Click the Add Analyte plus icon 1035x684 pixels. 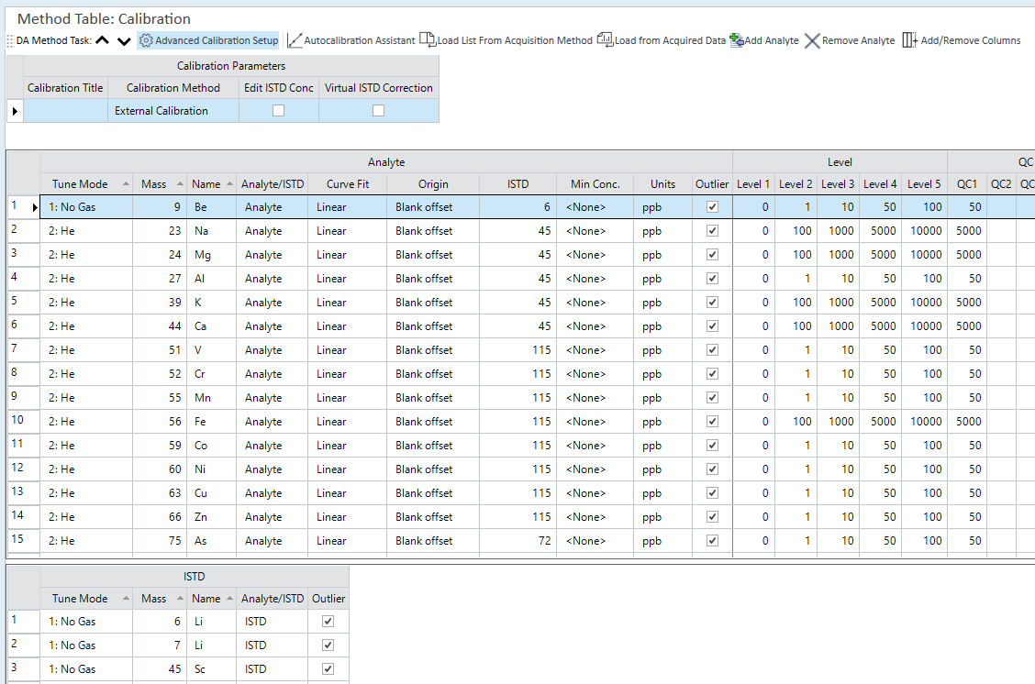pyautogui.click(x=737, y=40)
